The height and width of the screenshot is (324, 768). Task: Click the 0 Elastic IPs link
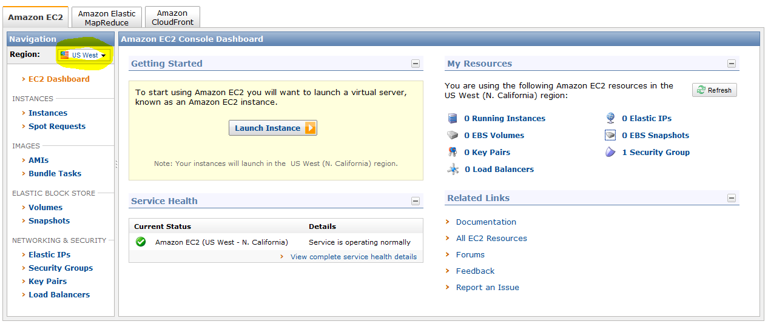click(647, 119)
